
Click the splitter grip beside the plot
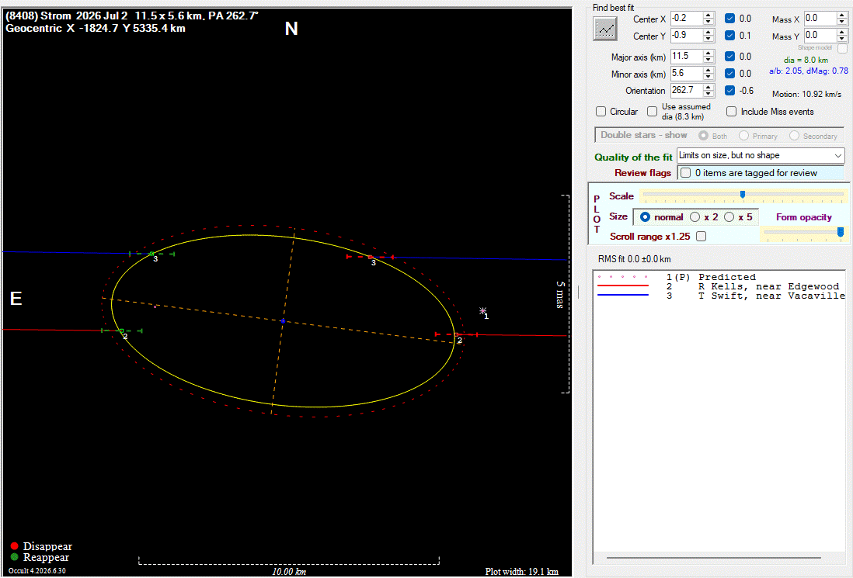(578, 292)
